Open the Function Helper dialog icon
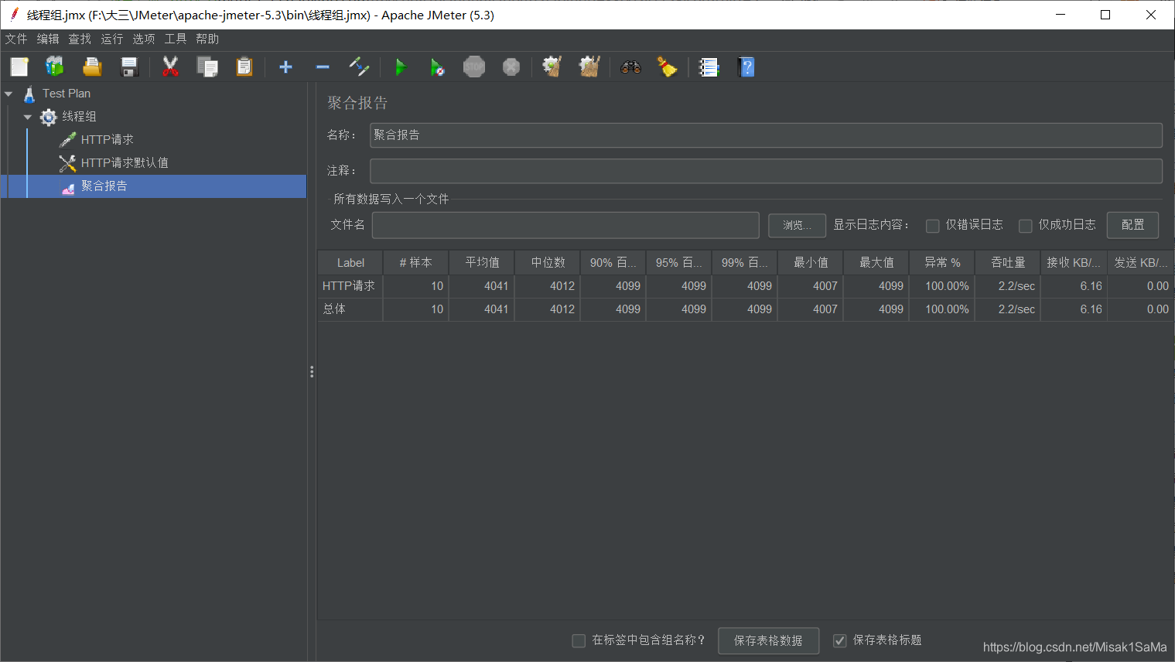 point(709,67)
